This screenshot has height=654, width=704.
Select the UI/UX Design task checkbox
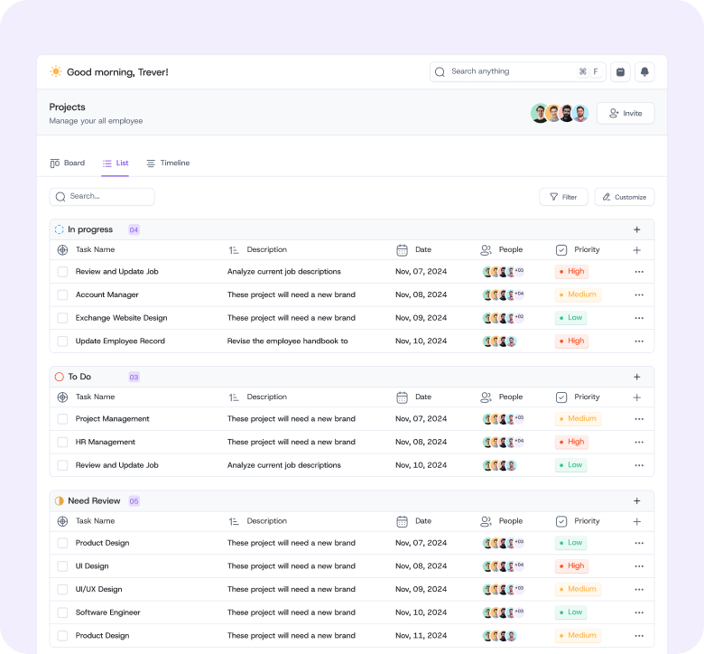[62, 589]
